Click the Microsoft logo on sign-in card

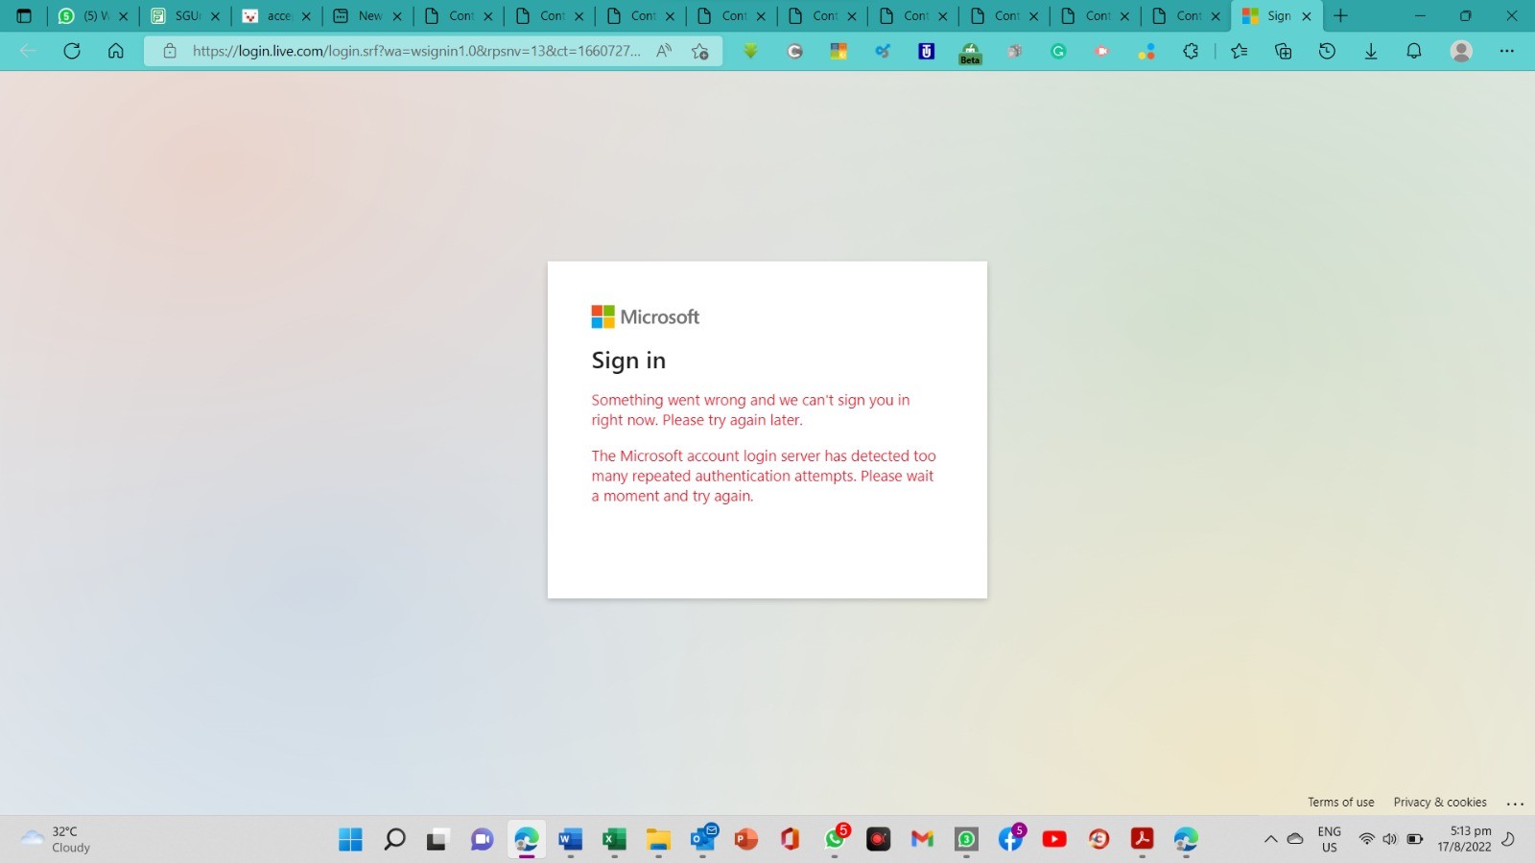click(x=646, y=316)
